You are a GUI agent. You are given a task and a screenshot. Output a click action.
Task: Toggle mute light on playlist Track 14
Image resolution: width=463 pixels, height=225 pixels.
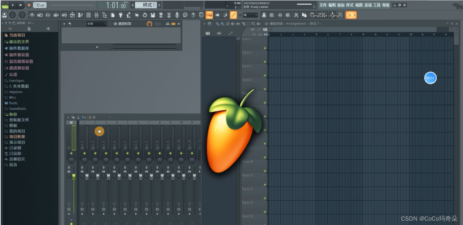pyautogui.click(x=265, y=225)
